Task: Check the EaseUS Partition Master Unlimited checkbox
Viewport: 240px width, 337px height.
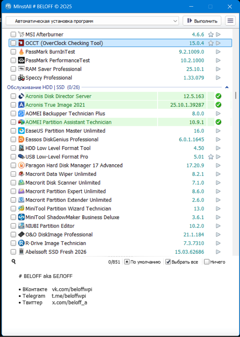Action: point(13,131)
